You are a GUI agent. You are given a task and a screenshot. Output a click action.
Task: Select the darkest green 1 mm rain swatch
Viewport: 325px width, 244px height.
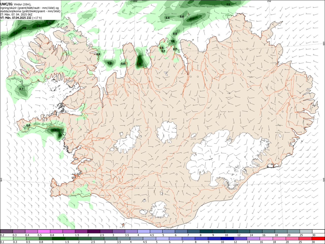click(58, 238)
